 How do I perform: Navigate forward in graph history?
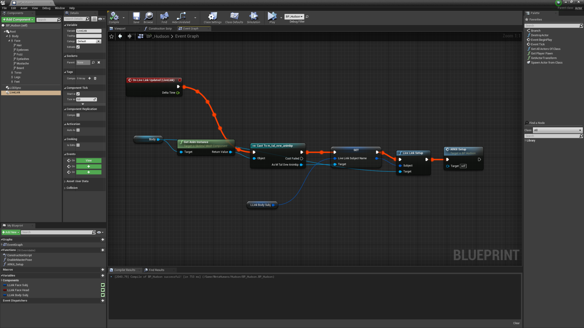click(x=130, y=36)
